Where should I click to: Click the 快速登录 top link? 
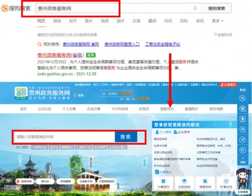point(140,85)
